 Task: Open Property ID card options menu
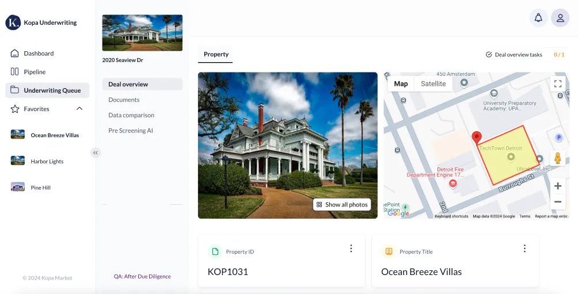click(x=351, y=249)
